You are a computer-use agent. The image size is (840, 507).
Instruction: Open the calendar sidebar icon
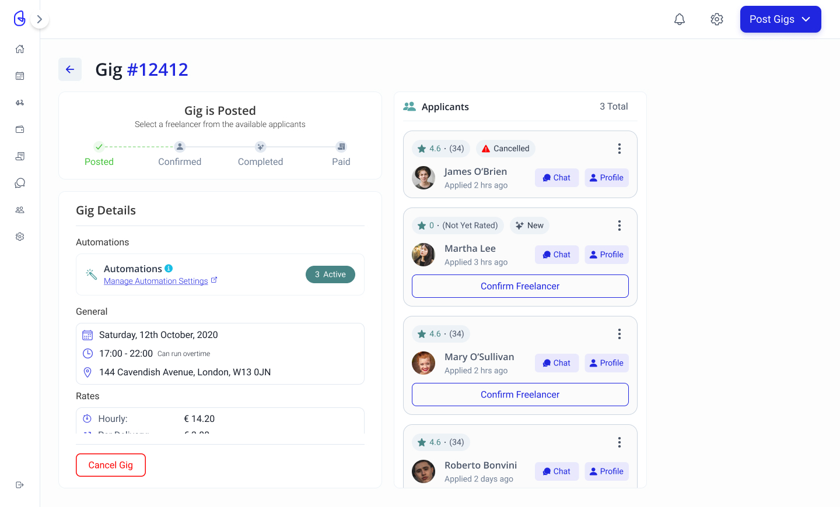coord(20,76)
